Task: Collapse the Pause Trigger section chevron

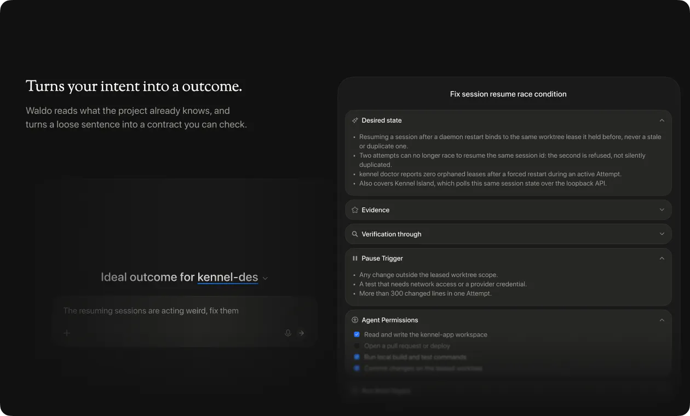Action: [x=662, y=258]
